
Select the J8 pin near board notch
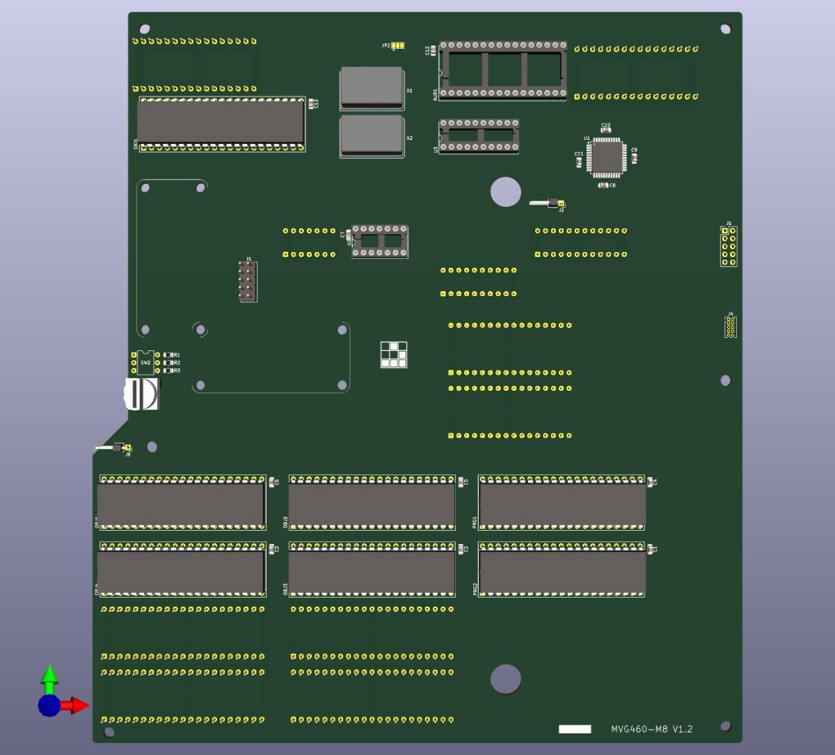113,447
